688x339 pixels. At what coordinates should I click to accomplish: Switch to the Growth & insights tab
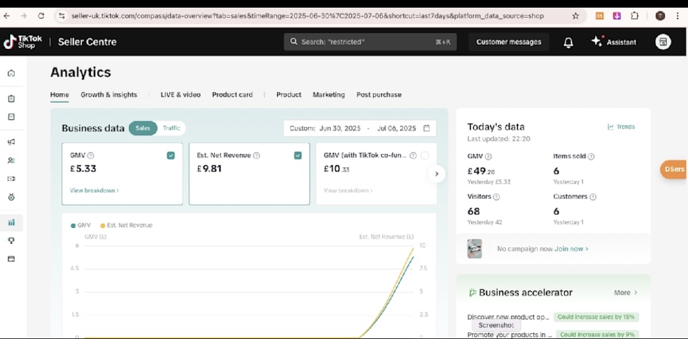[x=109, y=95]
